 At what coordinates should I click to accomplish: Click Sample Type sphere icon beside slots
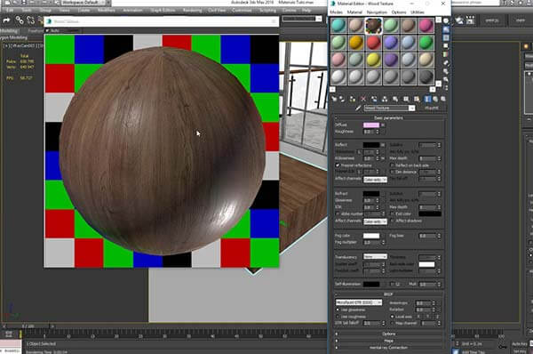click(x=446, y=21)
